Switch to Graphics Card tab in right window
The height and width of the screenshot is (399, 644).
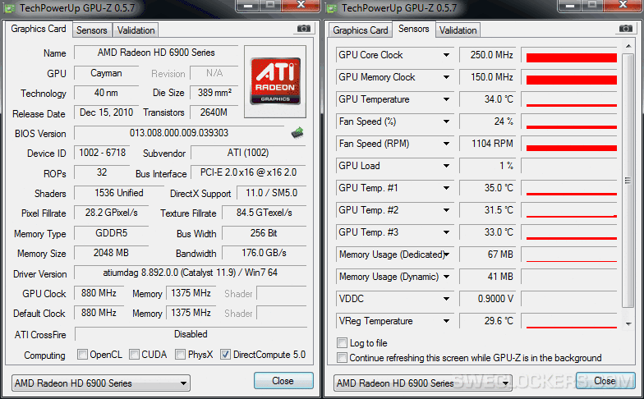pos(360,30)
